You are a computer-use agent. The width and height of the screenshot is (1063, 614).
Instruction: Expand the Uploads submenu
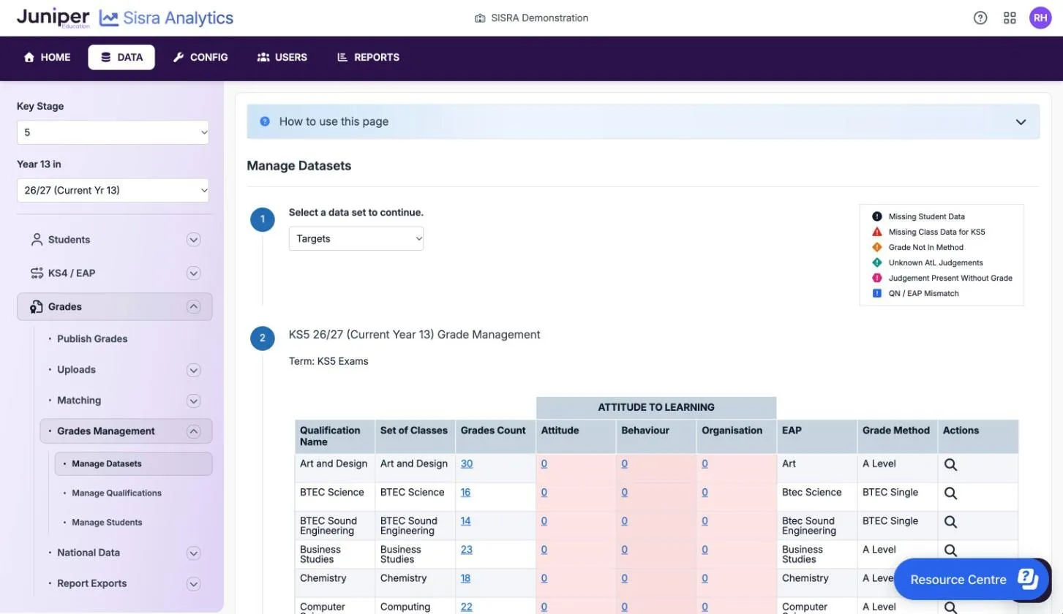tap(193, 370)
